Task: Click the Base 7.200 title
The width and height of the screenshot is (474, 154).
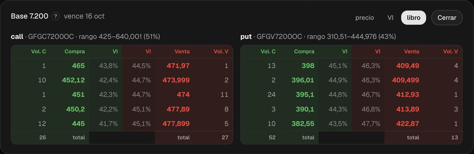Action: point(30,17)
